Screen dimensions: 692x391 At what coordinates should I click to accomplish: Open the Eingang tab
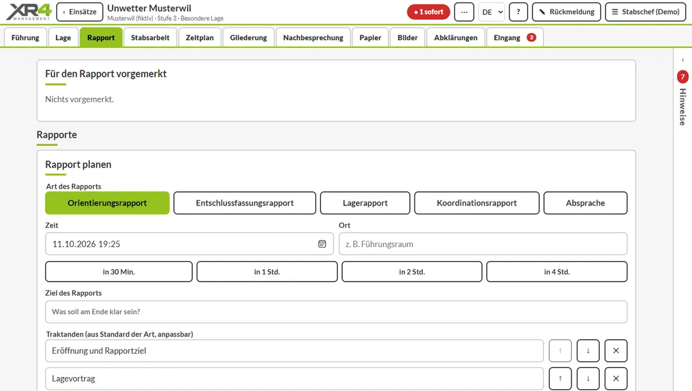point(514,38)
